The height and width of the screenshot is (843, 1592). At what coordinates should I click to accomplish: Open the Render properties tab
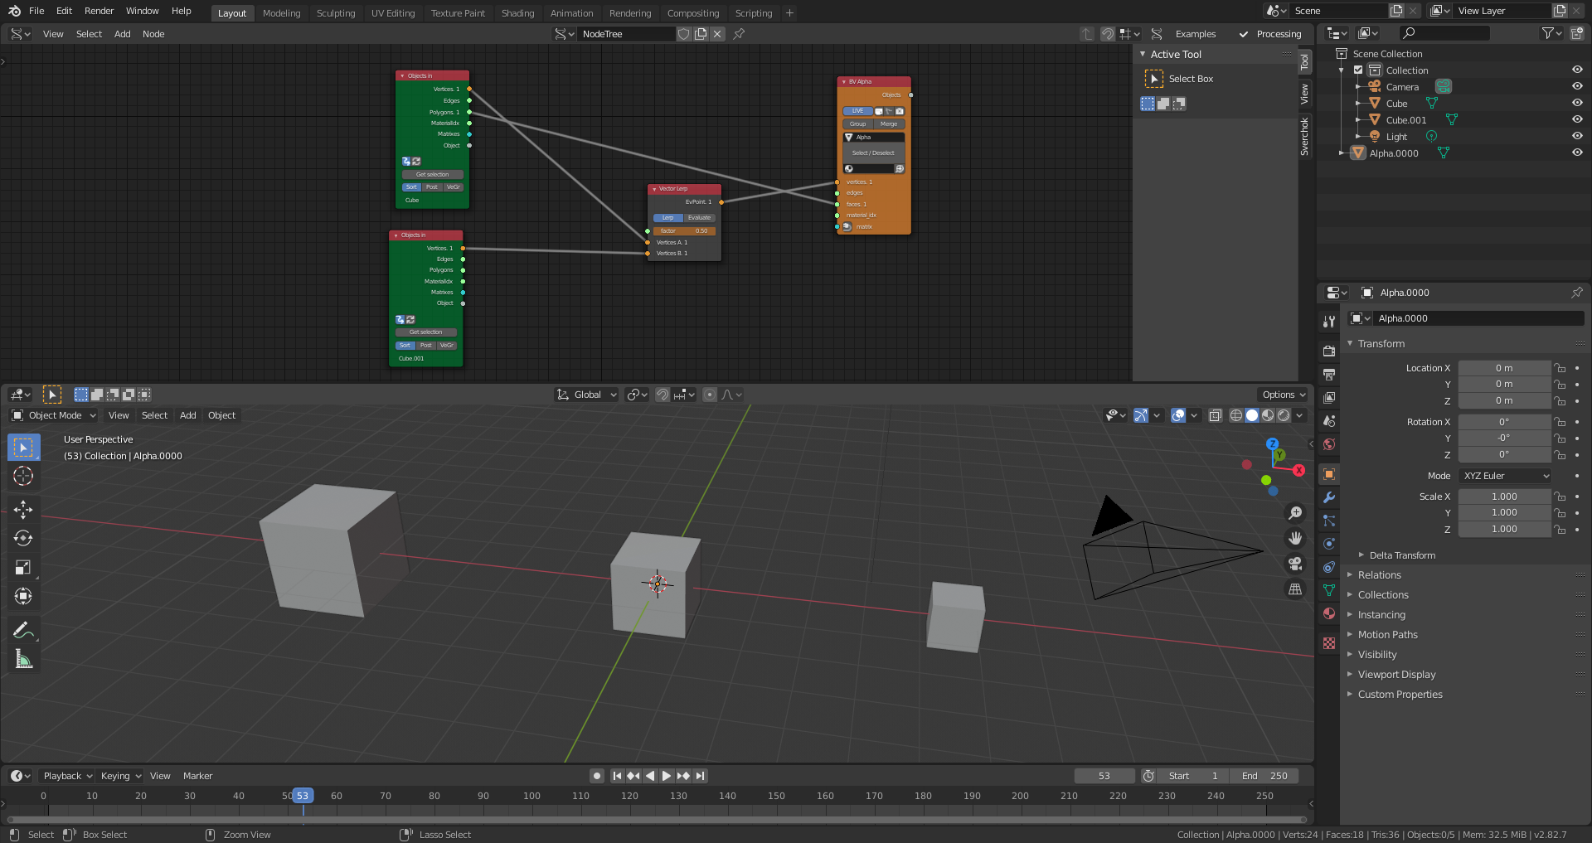(1329, 351)
